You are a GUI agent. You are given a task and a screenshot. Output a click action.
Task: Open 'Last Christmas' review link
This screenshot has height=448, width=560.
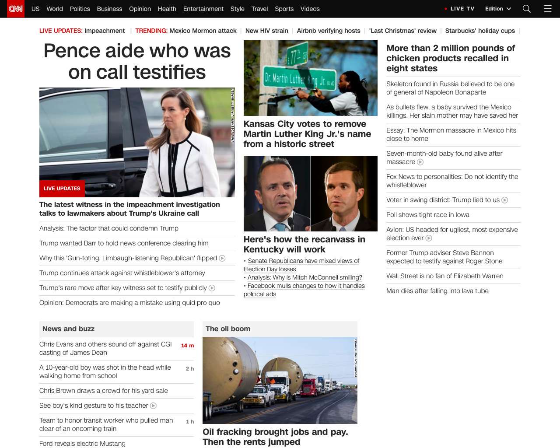(x=403, y=31)
